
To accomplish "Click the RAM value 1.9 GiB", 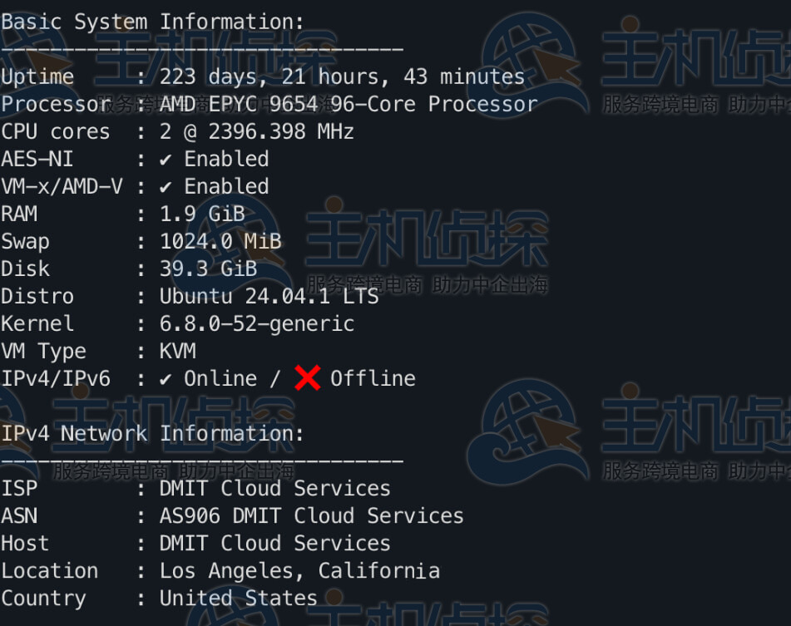I will pos(202,214).
